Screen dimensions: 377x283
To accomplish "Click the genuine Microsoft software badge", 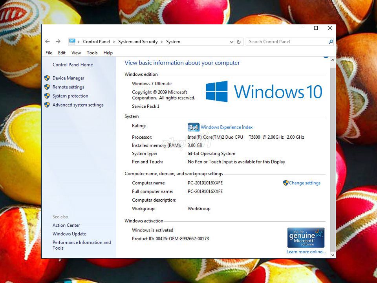I will coord(306,237).
